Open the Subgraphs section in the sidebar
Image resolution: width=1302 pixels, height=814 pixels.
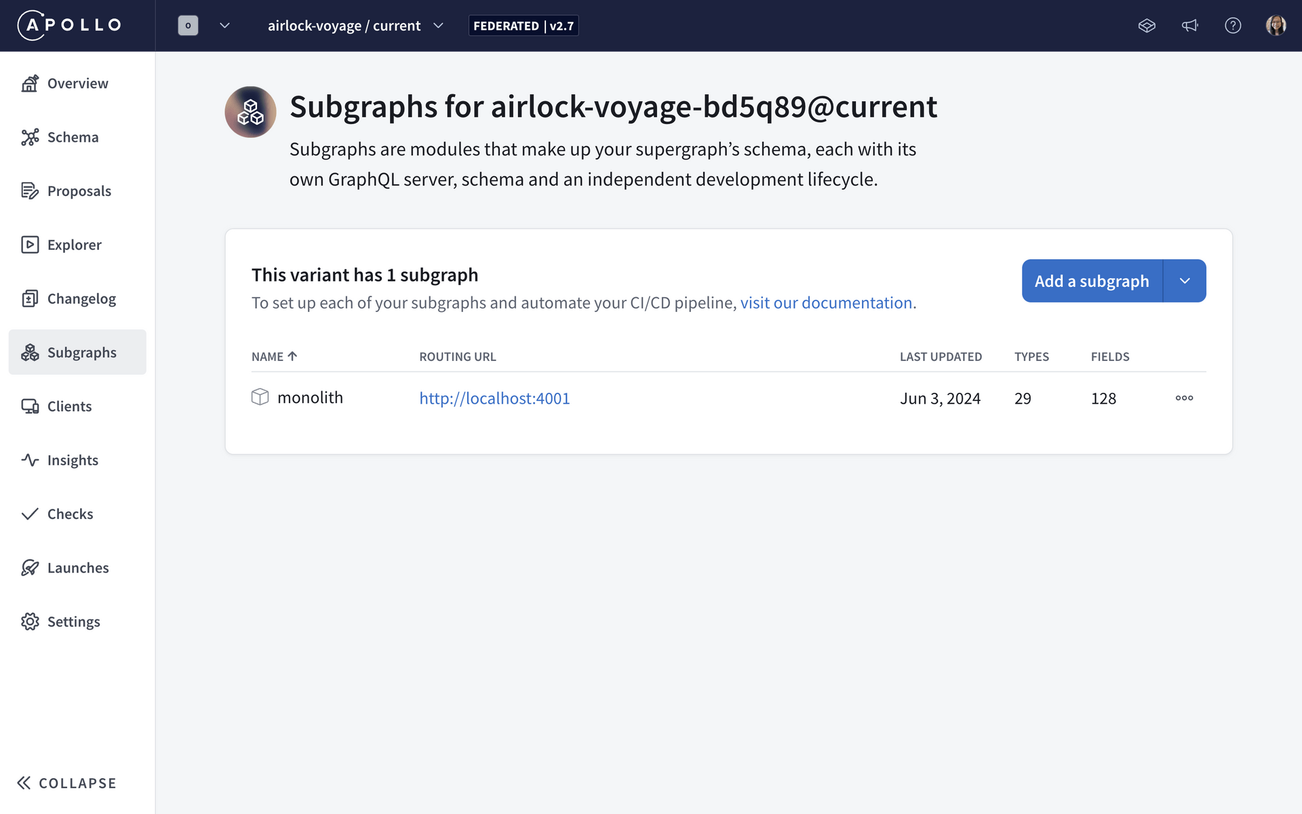point(82,352)
